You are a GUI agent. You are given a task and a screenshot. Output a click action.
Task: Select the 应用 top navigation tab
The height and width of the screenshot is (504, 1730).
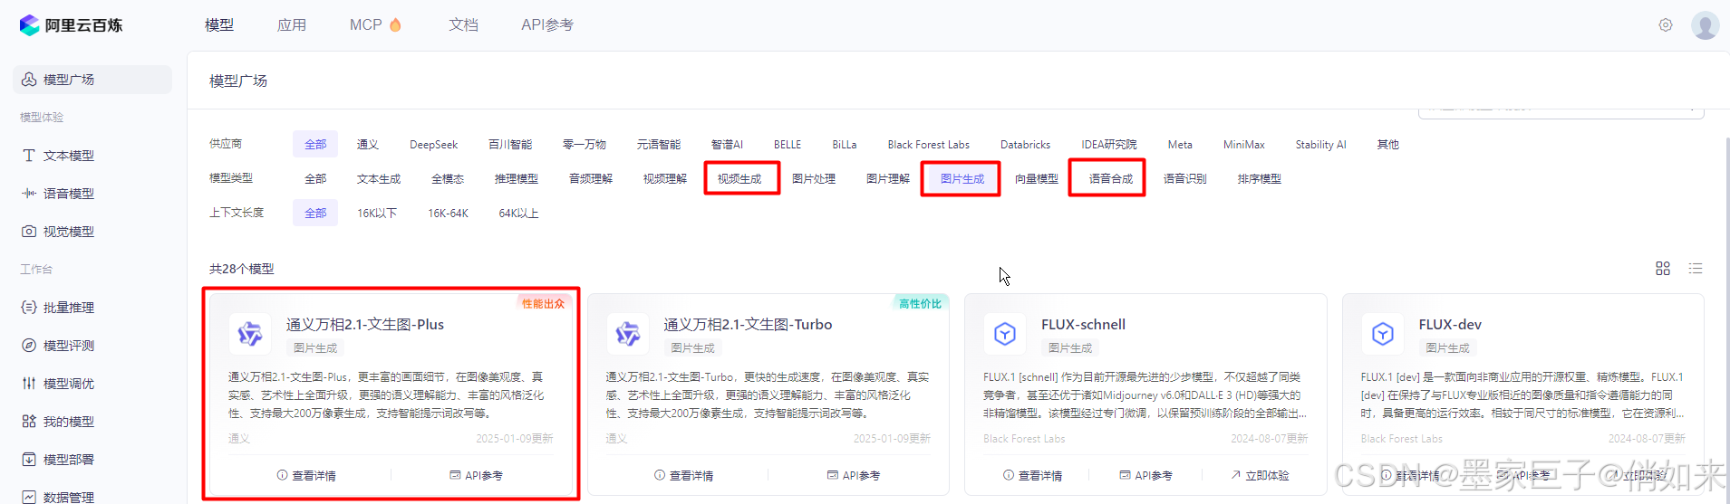pos(292,25)
